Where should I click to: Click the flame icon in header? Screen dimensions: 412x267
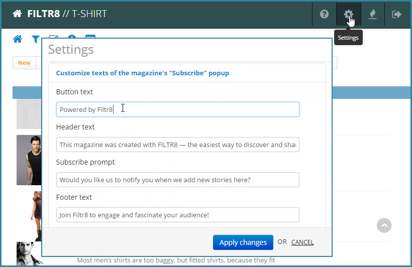(373, 14)
